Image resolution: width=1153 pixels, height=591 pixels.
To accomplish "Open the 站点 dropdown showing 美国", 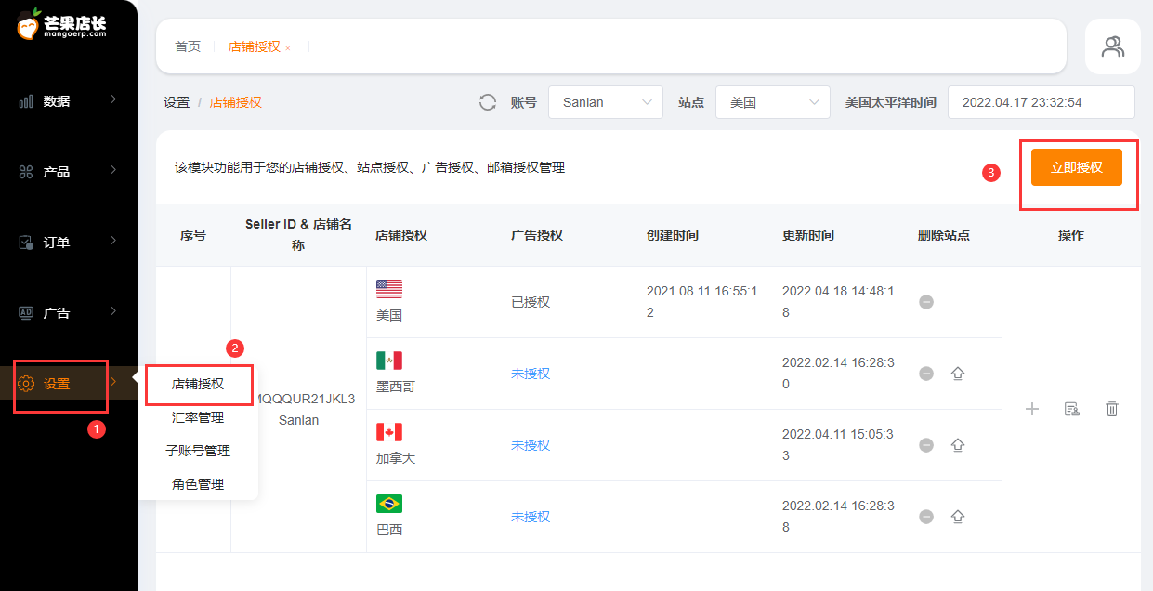I will coord(773,102).
